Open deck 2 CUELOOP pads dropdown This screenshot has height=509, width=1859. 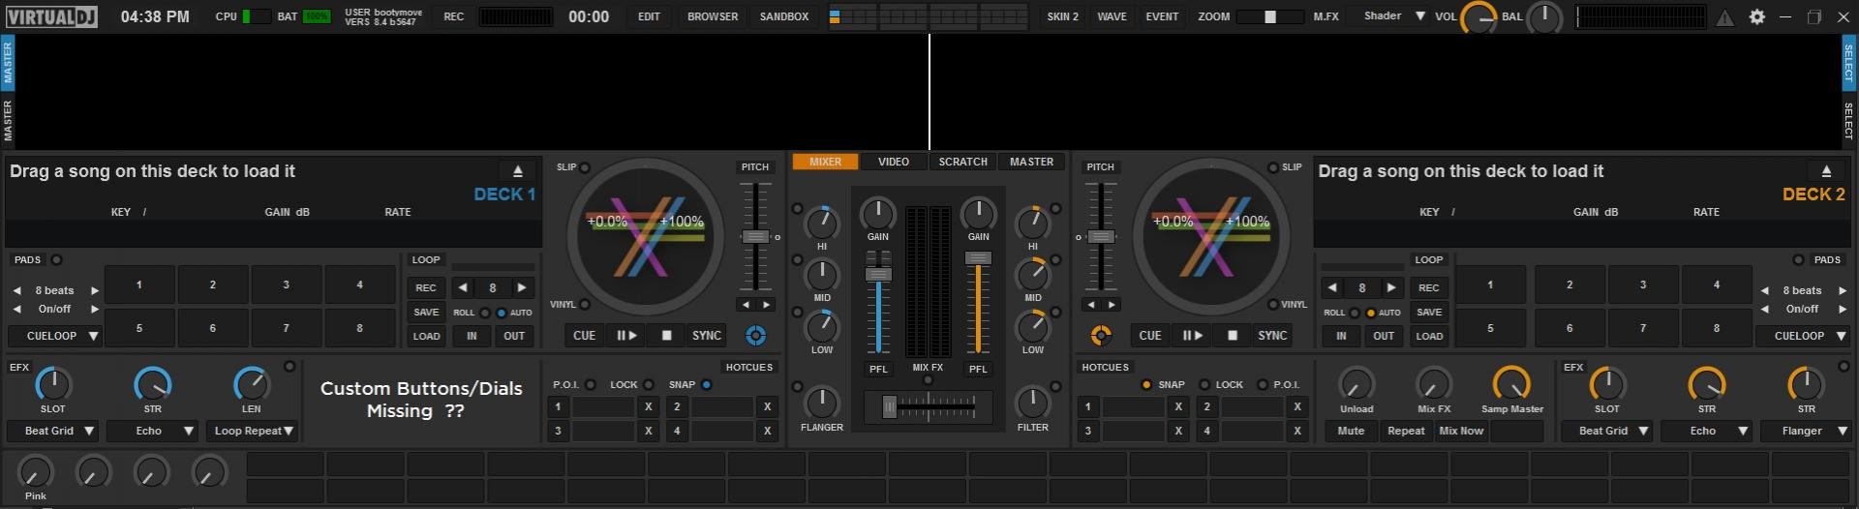click(1803, 336)
